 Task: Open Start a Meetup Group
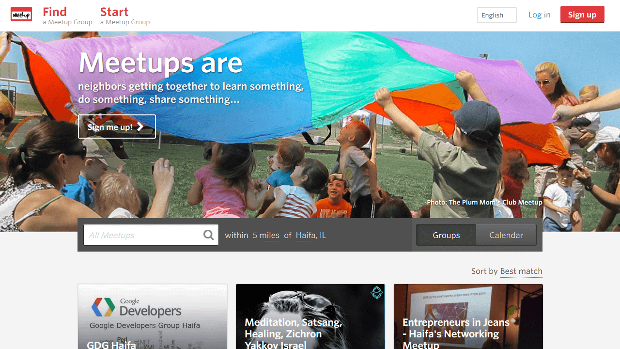[125, 16]
